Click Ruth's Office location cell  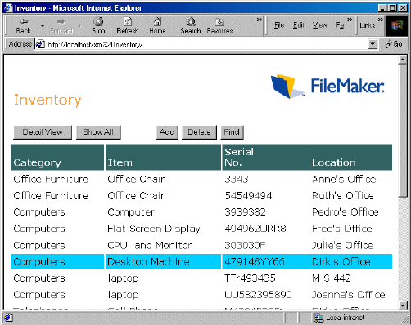click(x=343, y=196)
